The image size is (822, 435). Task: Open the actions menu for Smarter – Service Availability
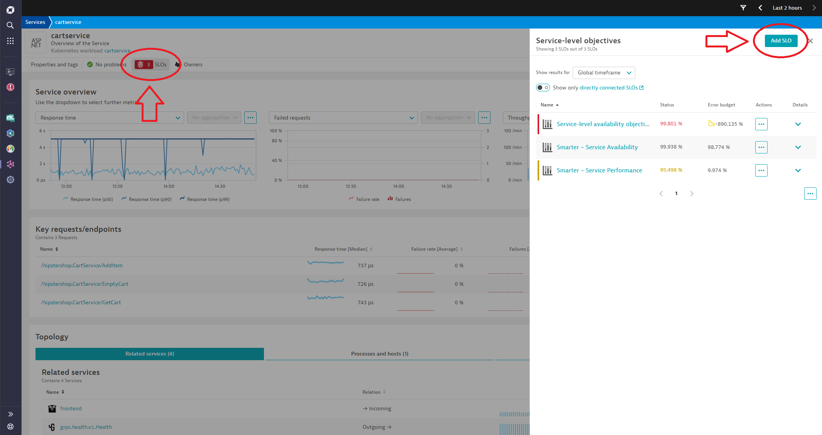point(761,147)
